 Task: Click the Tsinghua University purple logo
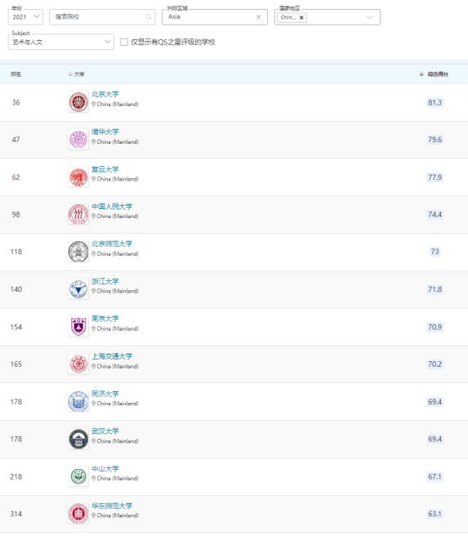click(x=78, y=140)
